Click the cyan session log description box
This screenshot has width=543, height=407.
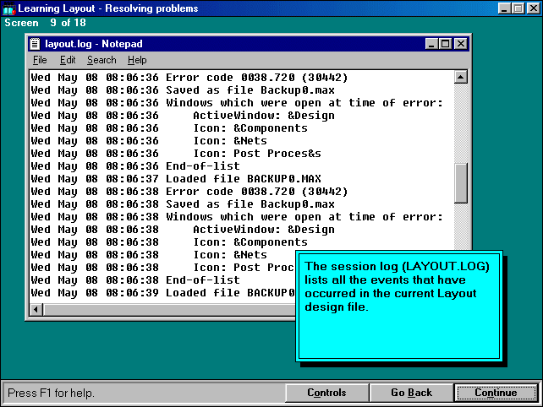click(x=398, y=306)
